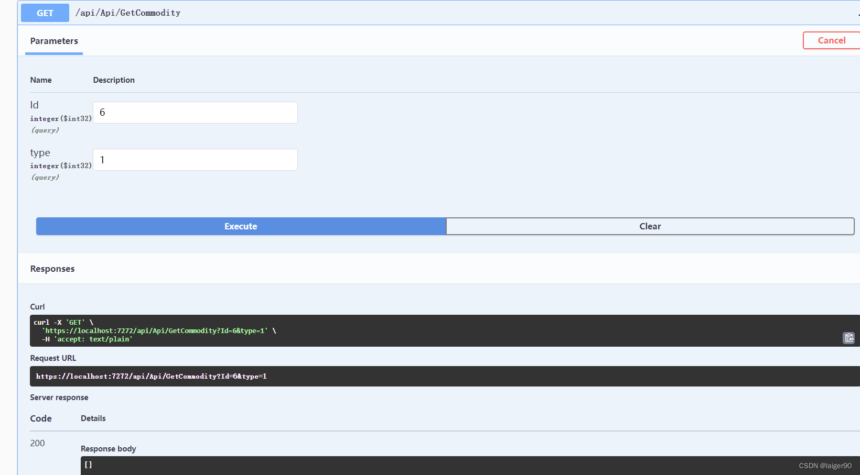Click the /api/Api/GetCommodity endpoint path
860x475 pixels.
[x=127, y=13]
